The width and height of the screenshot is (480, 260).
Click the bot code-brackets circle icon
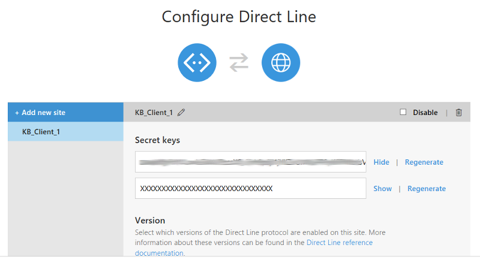click(197, 63)
